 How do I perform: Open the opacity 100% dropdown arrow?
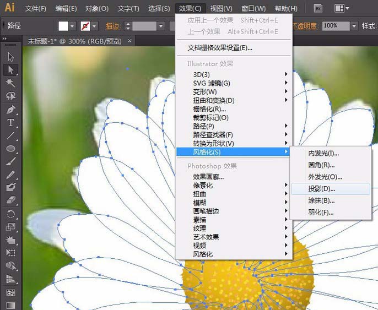click(354, 26)
